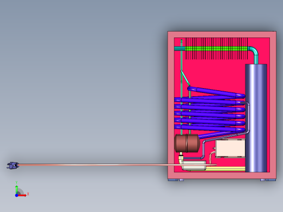Select the brown horizontal boiler vessel
Screen dimensions: 283x212
(187, 143)
